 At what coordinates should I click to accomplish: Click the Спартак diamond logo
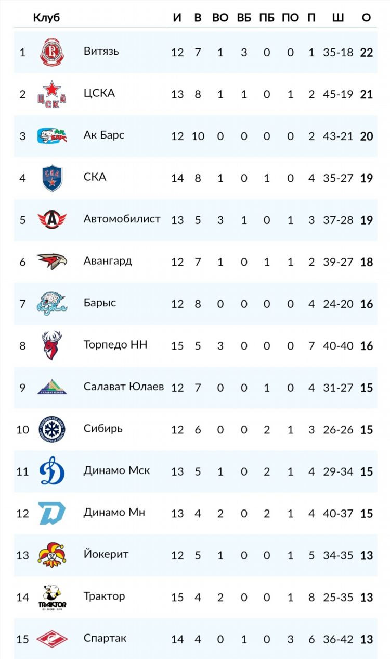51,639
